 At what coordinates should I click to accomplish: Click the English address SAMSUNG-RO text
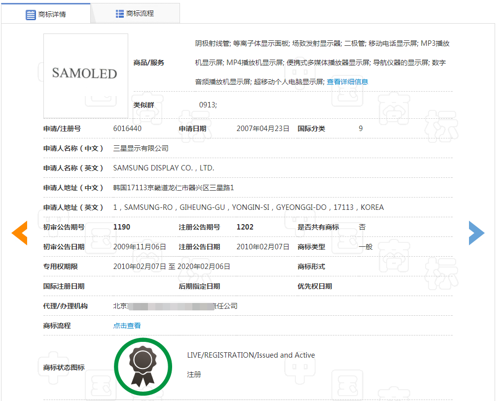pos(249,207)
